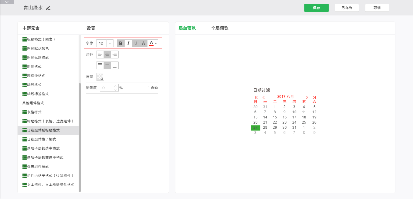
Task: Switch to the 全局预览 tab
Action: 219,28
